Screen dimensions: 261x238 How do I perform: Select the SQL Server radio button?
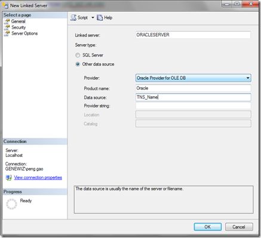coord(78,55)
